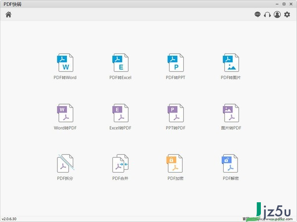Open the 图片转PDF converter icon
The image size is (297, 222).
click(x=231, y=113)
